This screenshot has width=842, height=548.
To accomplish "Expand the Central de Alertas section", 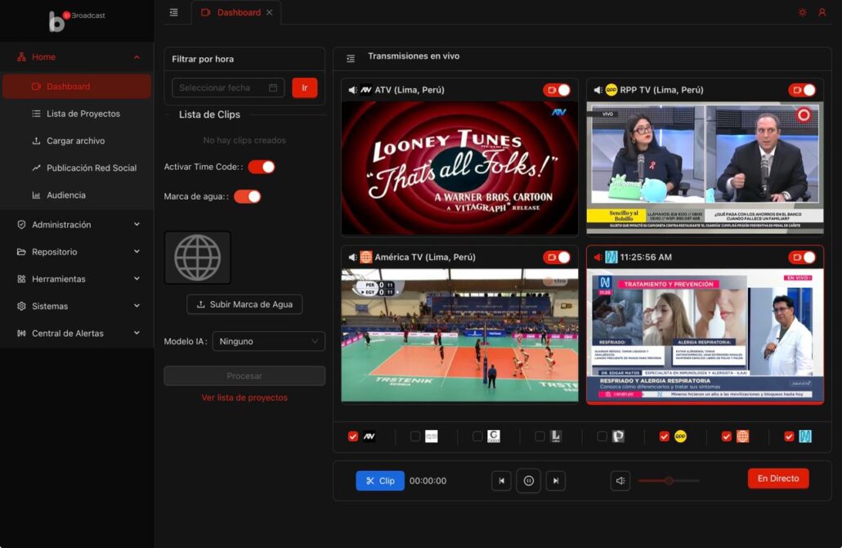I will pos(77,334).
